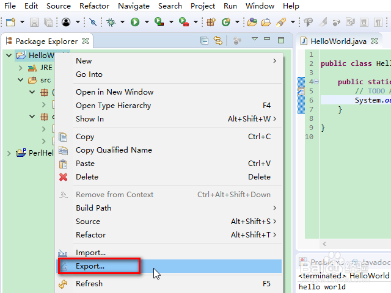Click the black circular toolbar icon
Viewport: 391px width, 293px height.
[66, 22]
